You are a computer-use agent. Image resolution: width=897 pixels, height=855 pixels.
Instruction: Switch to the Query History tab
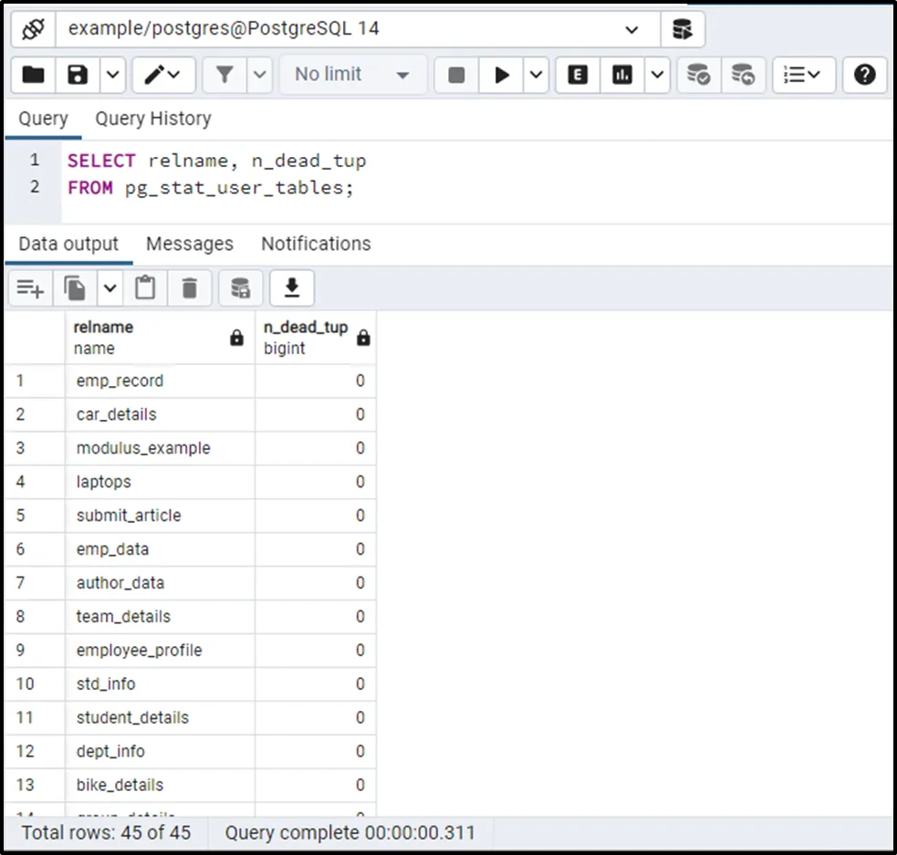pos(153,119)
